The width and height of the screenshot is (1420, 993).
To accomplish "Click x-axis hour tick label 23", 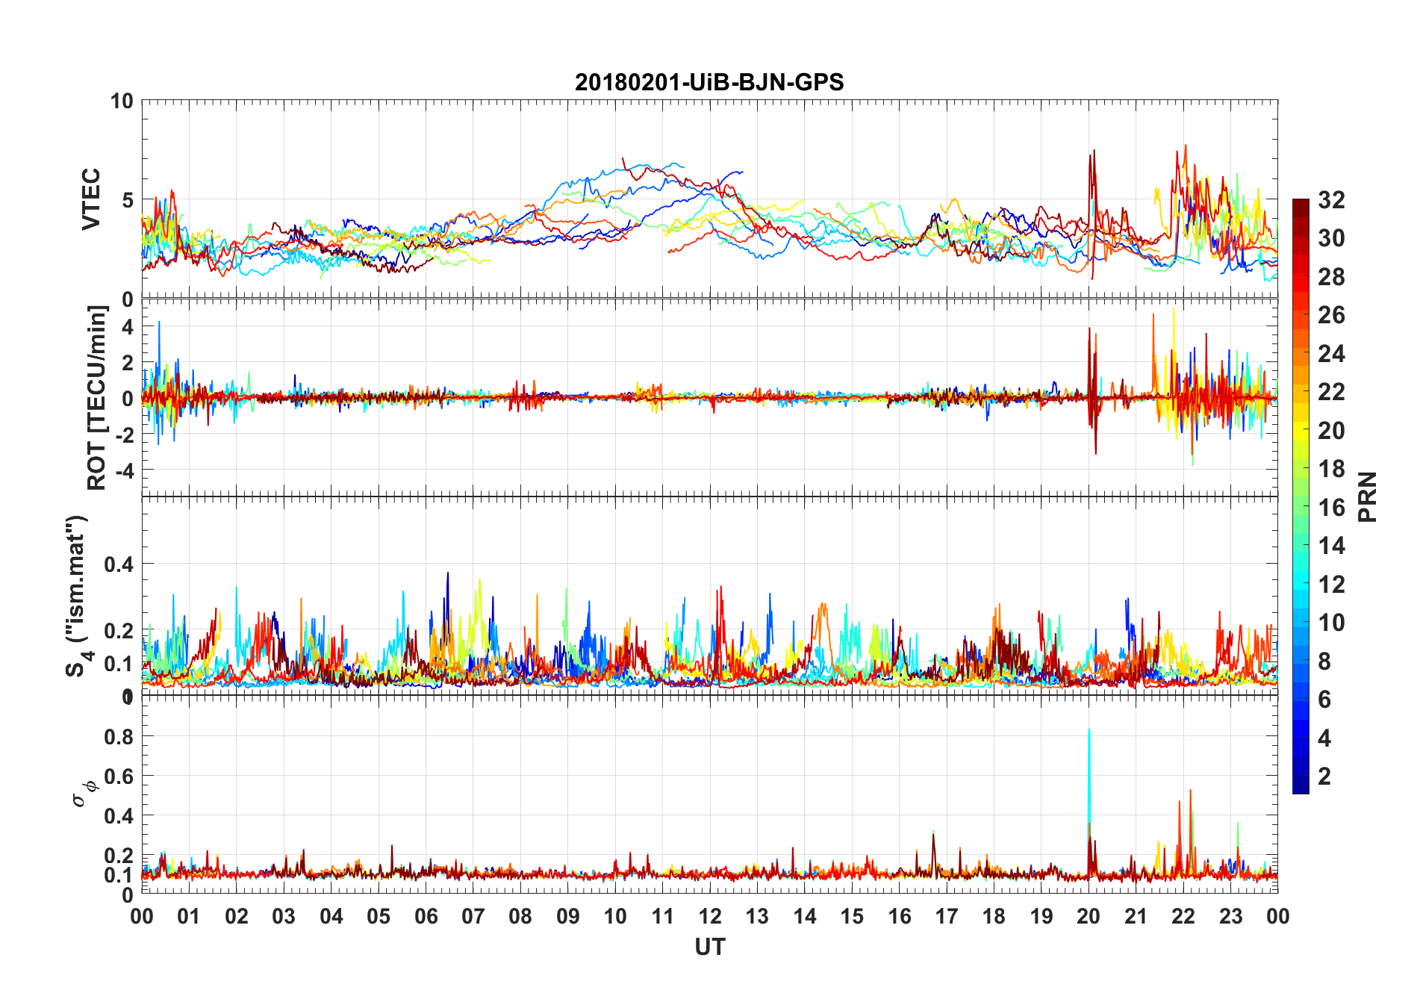I will coord(1230,916).
